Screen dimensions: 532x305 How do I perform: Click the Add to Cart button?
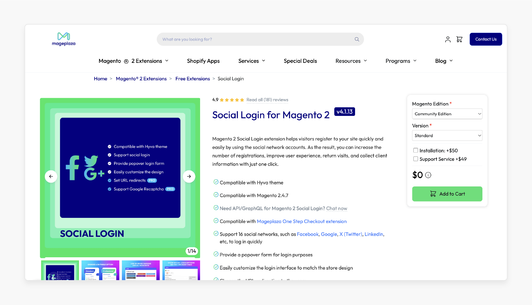(447, 194)
